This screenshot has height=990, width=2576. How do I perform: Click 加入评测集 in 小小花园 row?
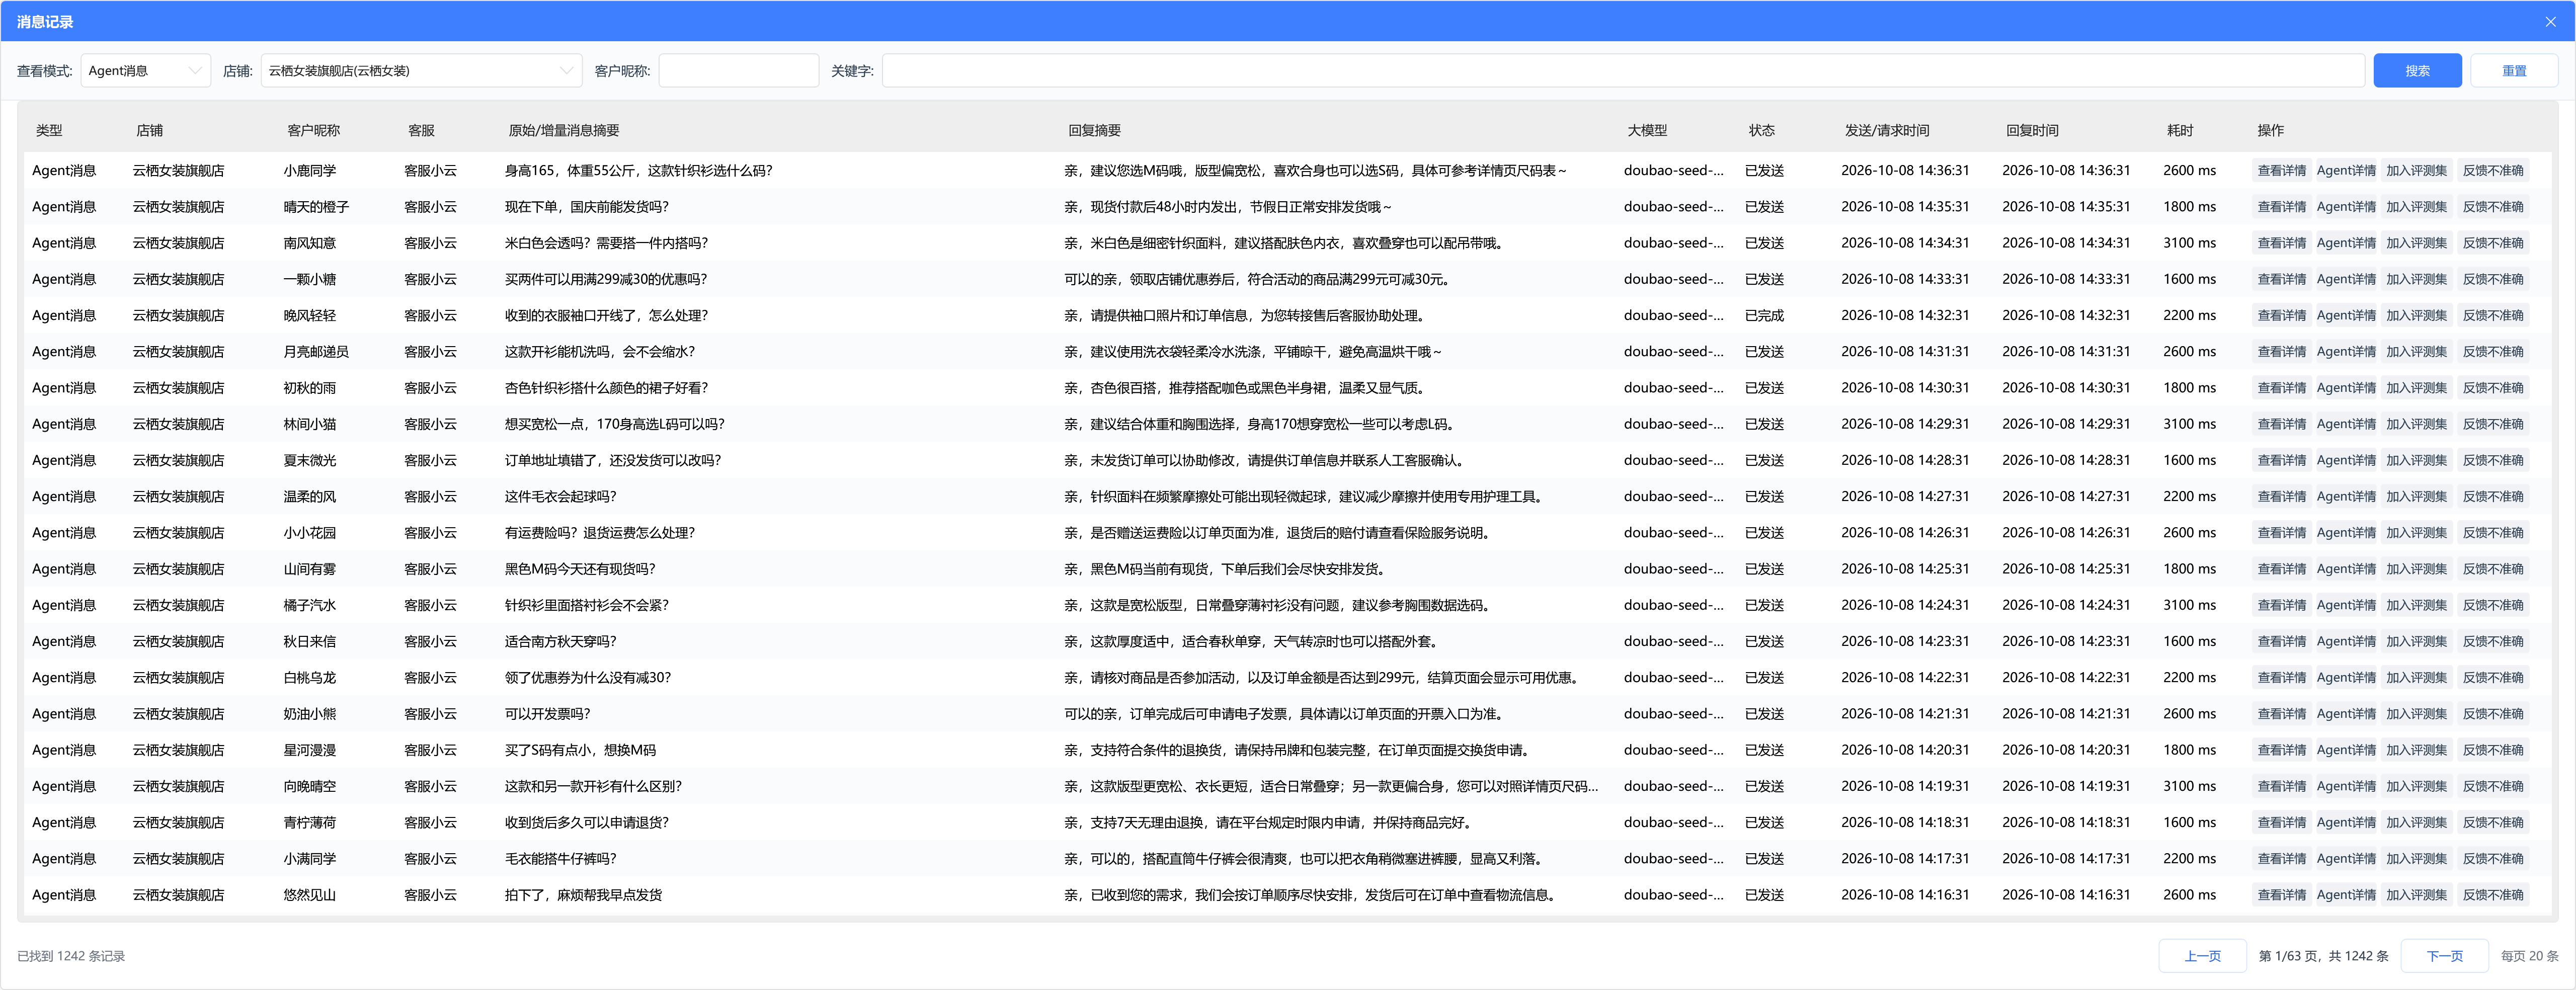tap(2416, 533)
